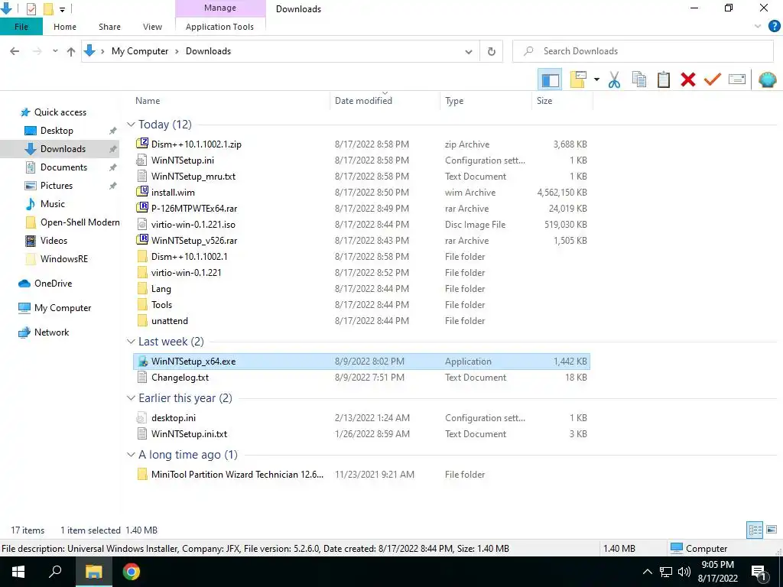Click the Paste clipboard icon

[663, 79]
